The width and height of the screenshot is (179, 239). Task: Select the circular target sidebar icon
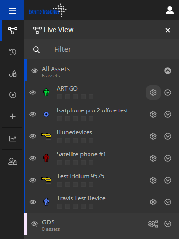click(13, 95)
